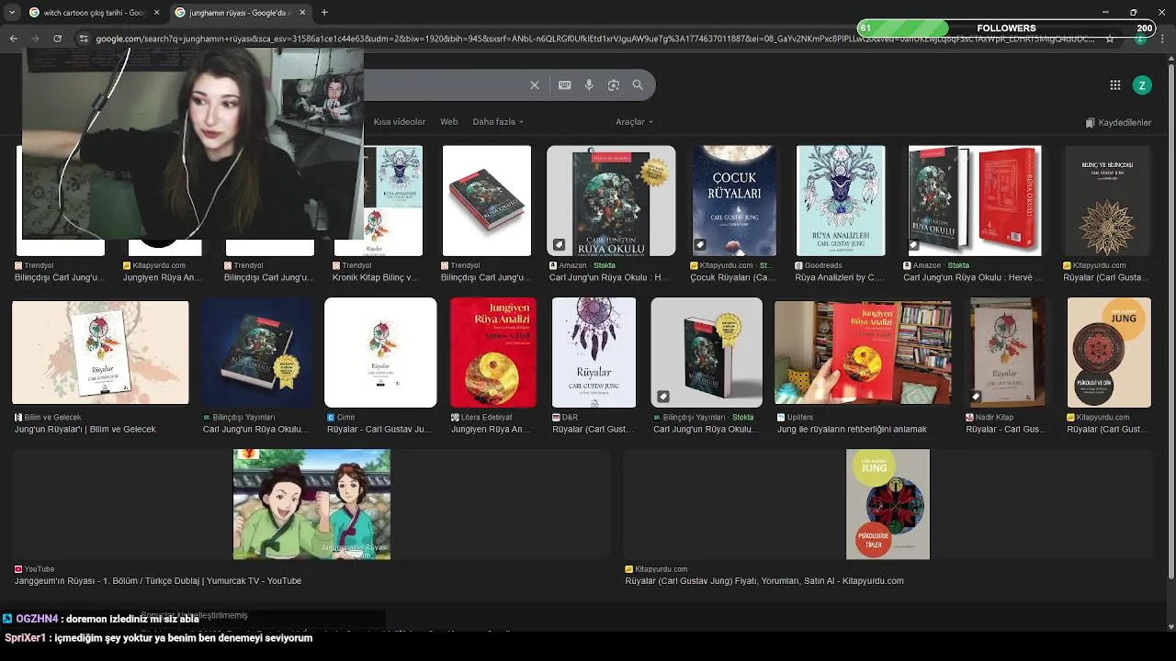1176x661 pixels.
Task: Open Cimri 'Rüyalar' white cover thumbnail
Action: (x=380, y=353)
